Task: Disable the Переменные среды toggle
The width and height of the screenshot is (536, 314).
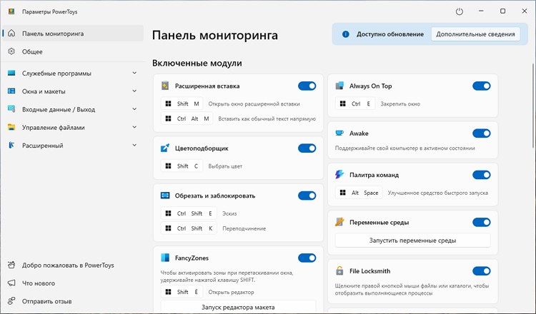Action: [x=481, y=222]
